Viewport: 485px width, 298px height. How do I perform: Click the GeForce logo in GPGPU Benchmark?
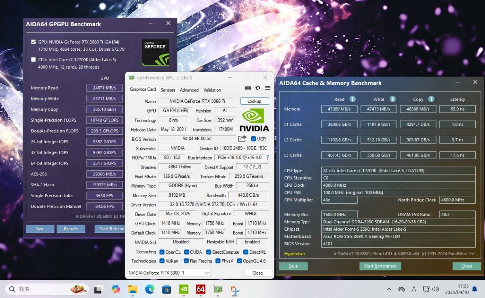156,52
